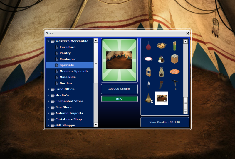This screenshot has height=159, width=235.
Task: Open the Member Specials category
Action: [x=74, y=71]
